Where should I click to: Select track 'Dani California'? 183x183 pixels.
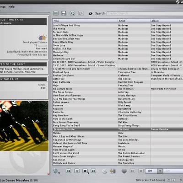click(x=61, y=82)
